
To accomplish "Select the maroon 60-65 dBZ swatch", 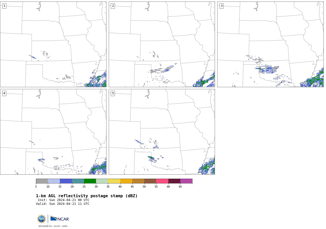I will point(174,181).
